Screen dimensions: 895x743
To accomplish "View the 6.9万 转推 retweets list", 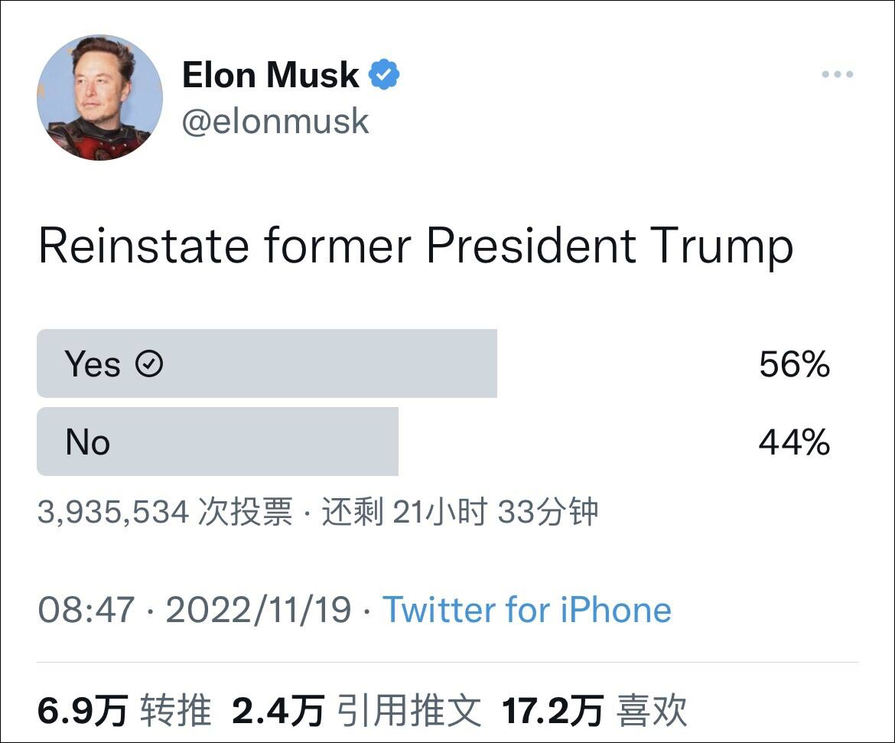I will (x=124, y=711).
